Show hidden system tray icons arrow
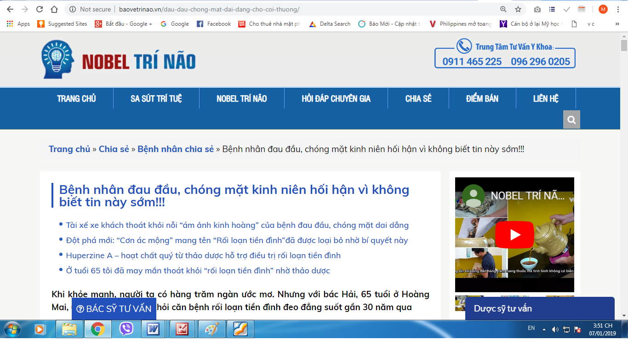 coord(544,329)
